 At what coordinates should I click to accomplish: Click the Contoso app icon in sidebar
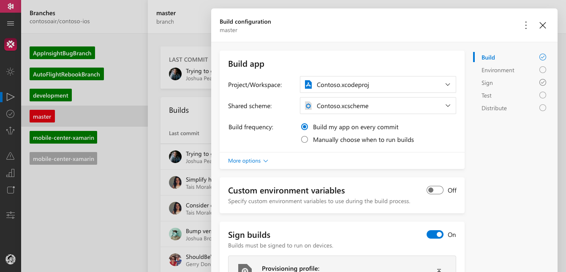coord(11,44)
